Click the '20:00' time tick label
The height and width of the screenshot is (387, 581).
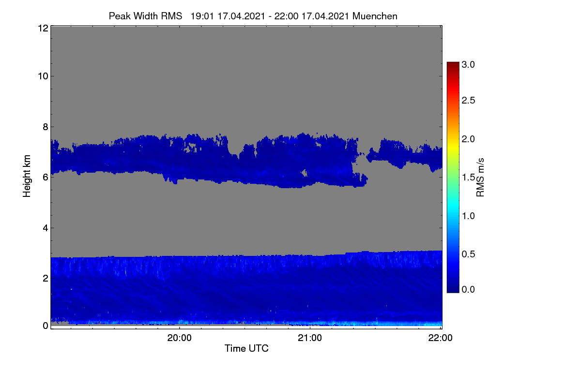coord(179,338)
